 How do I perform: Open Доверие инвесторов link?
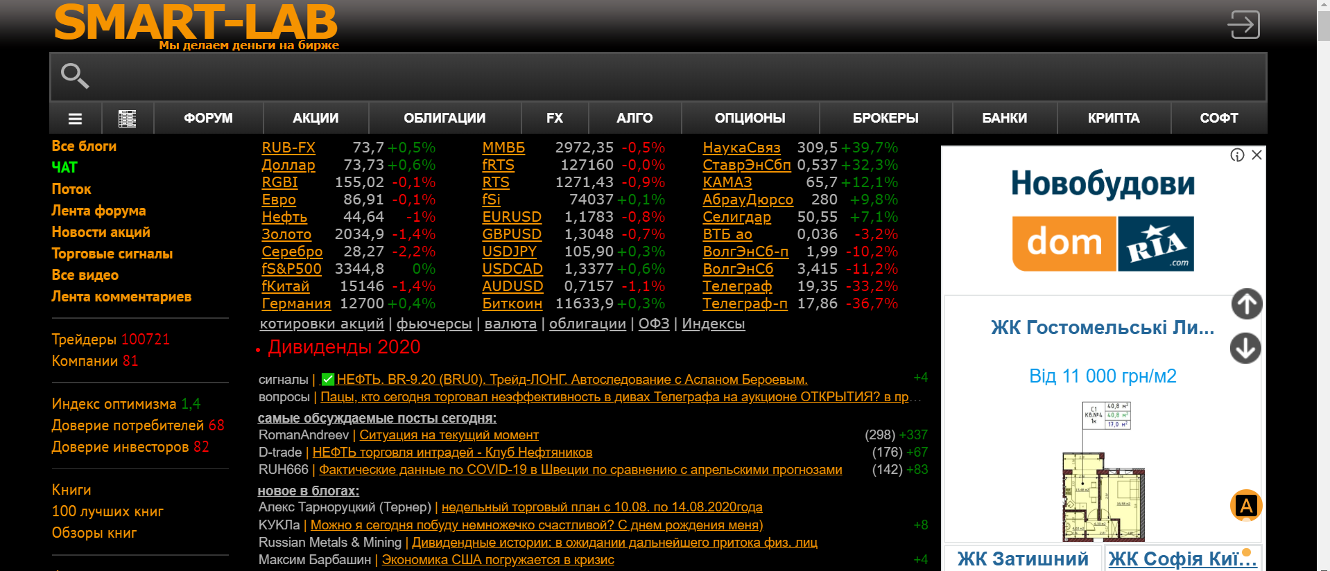click(x=130, y=447)
